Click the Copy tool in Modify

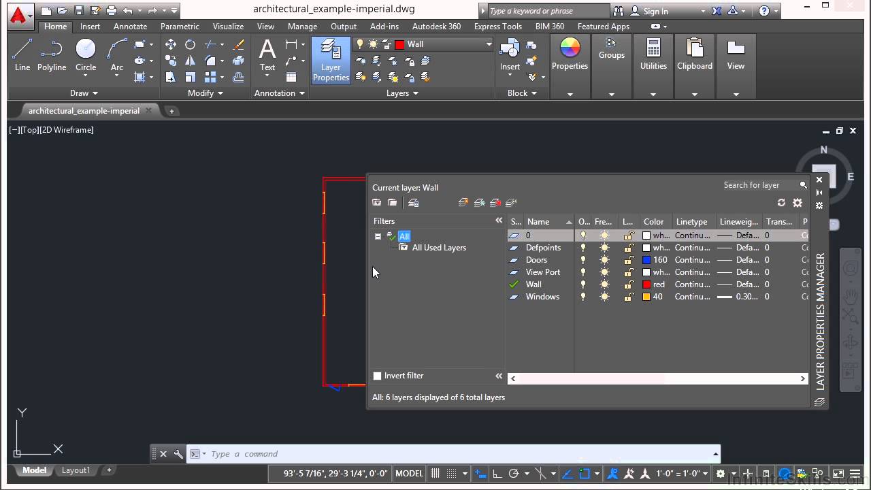pos(171,61)
